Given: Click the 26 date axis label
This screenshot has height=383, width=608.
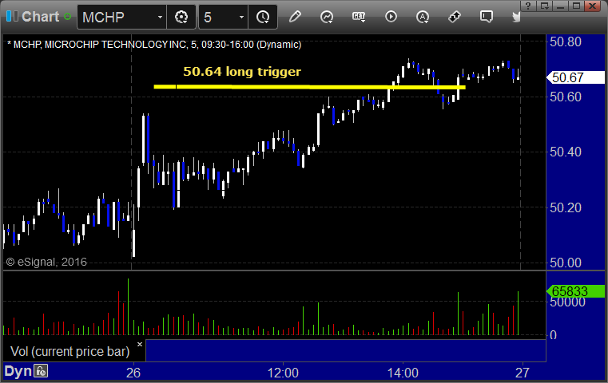Looking at the screenshot, I should [133, 373].
